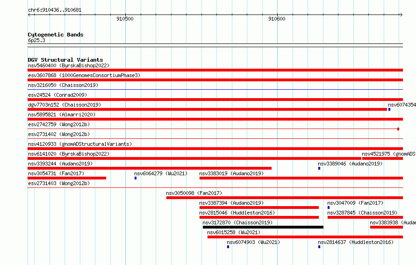The width and height of the screenshot is (416, 265).
Task: Click the 910500 ruler position label
Action: click(125, 19)
